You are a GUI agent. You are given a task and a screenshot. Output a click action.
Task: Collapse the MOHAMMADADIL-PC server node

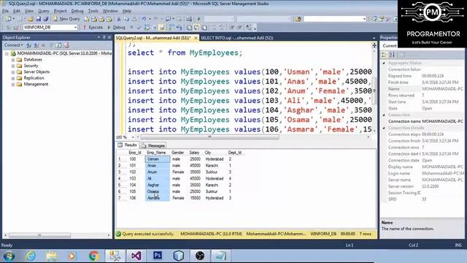7,53
